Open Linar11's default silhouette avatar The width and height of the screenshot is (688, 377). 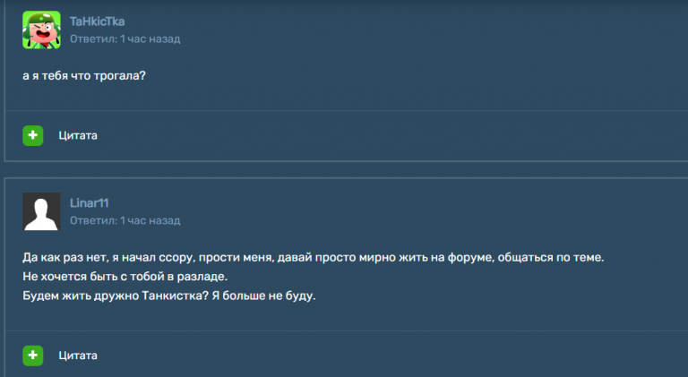pos(41,211)
